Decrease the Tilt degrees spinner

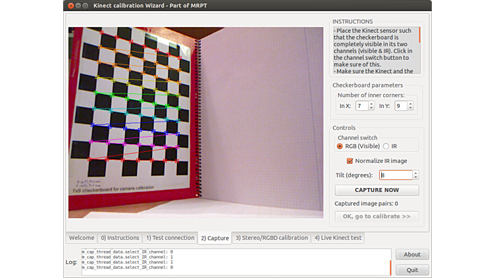pos(416,177)
